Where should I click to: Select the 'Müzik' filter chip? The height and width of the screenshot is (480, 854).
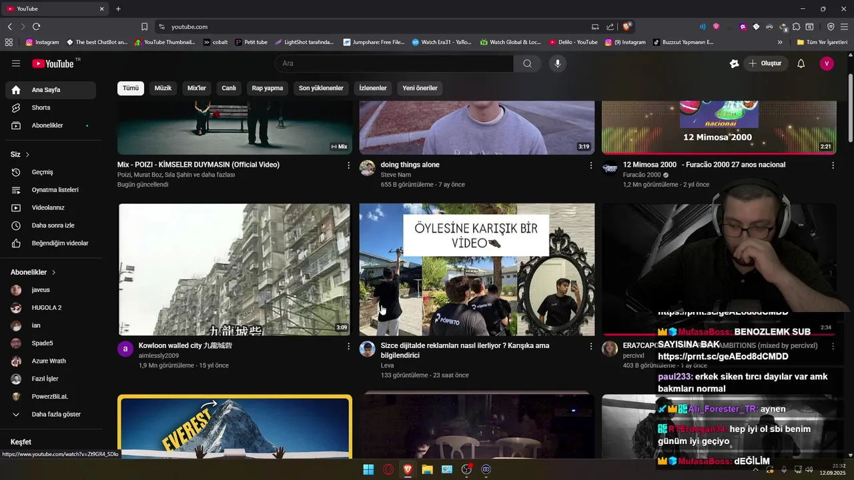(x=163, y=88)
